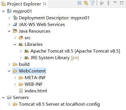Image resolution: width=126 pixels, height=110 pixels.
Task: Click the JAX-WS Web Services icon
Action: tap(15, 24)
